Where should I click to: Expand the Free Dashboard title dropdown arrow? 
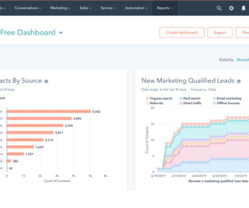(61, 33)
